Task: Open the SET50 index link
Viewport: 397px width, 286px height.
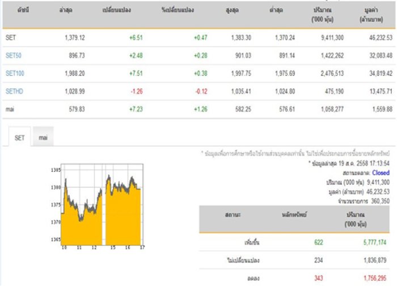Action: pos(14,56)
